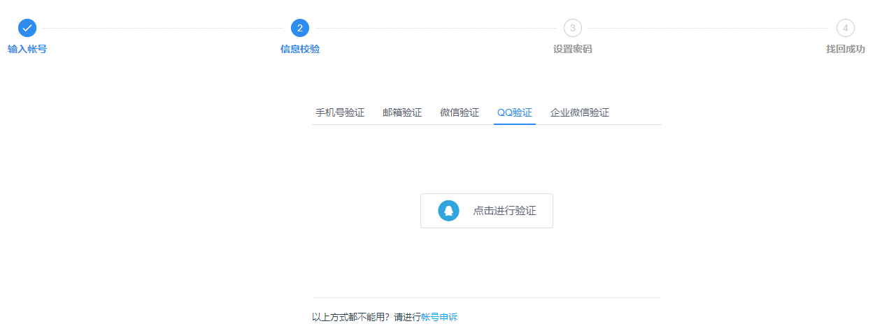The height and width of the screenshot is (333, 896).
Task: Click the 信息校验 step label
Action: (300, 49)
